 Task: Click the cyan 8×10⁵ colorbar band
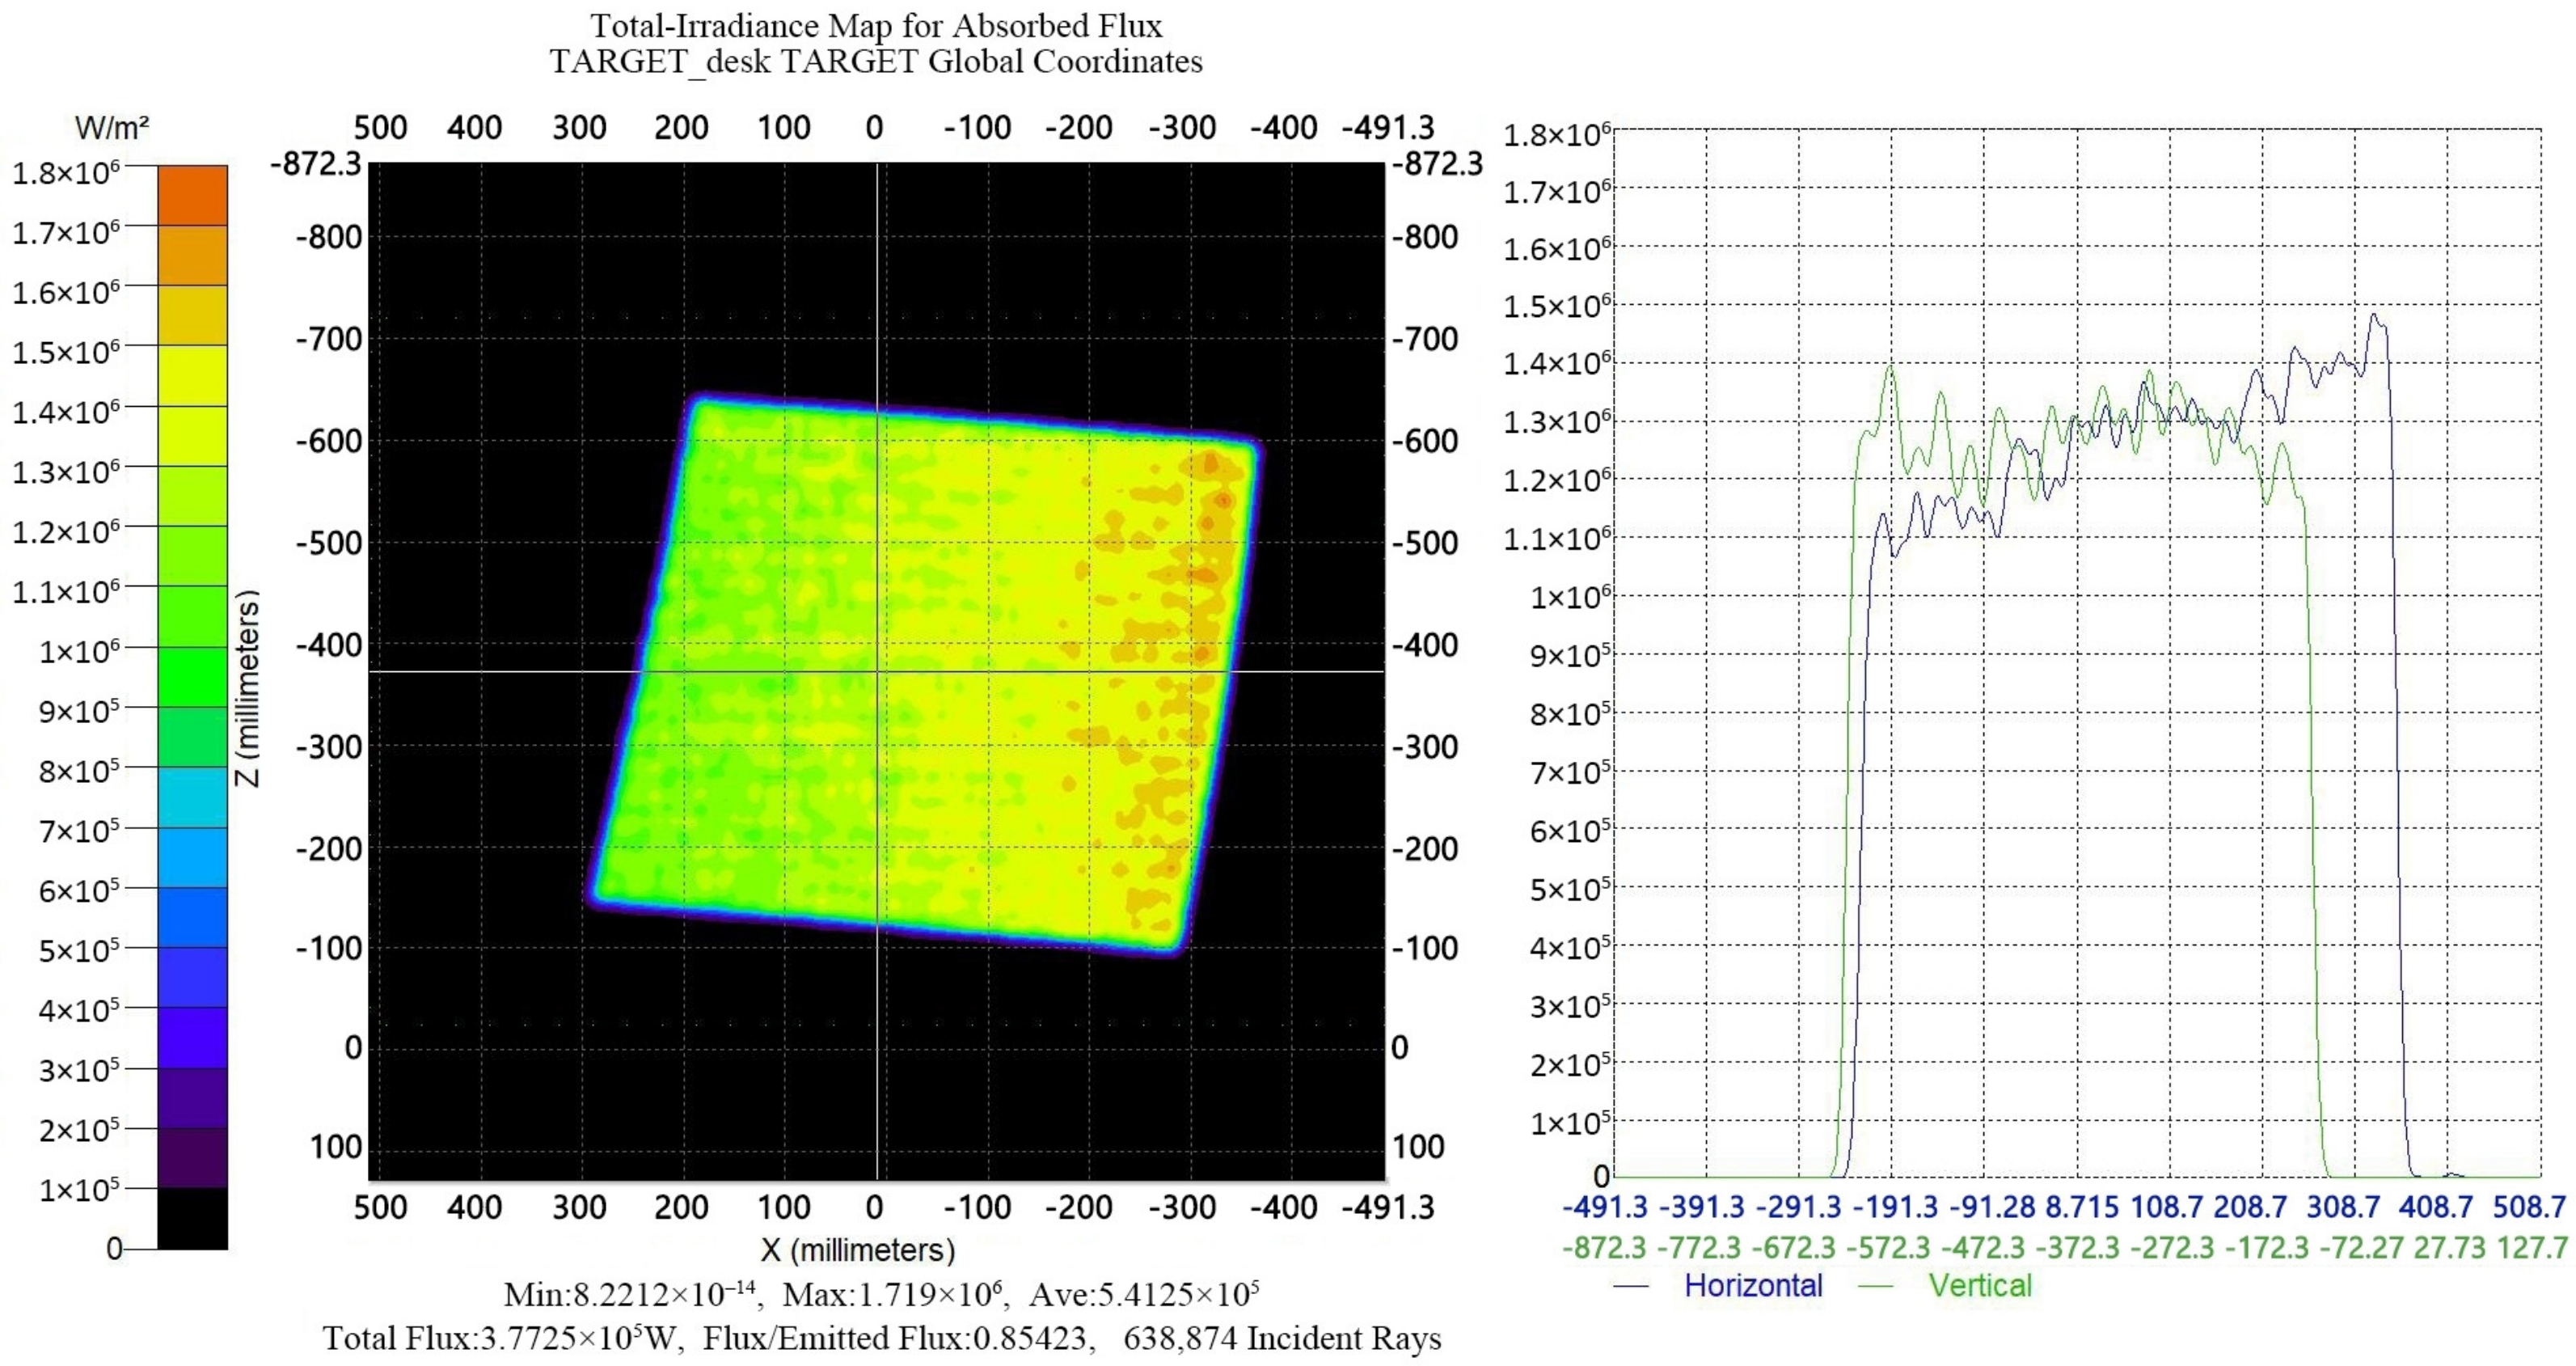click(192, 797)
